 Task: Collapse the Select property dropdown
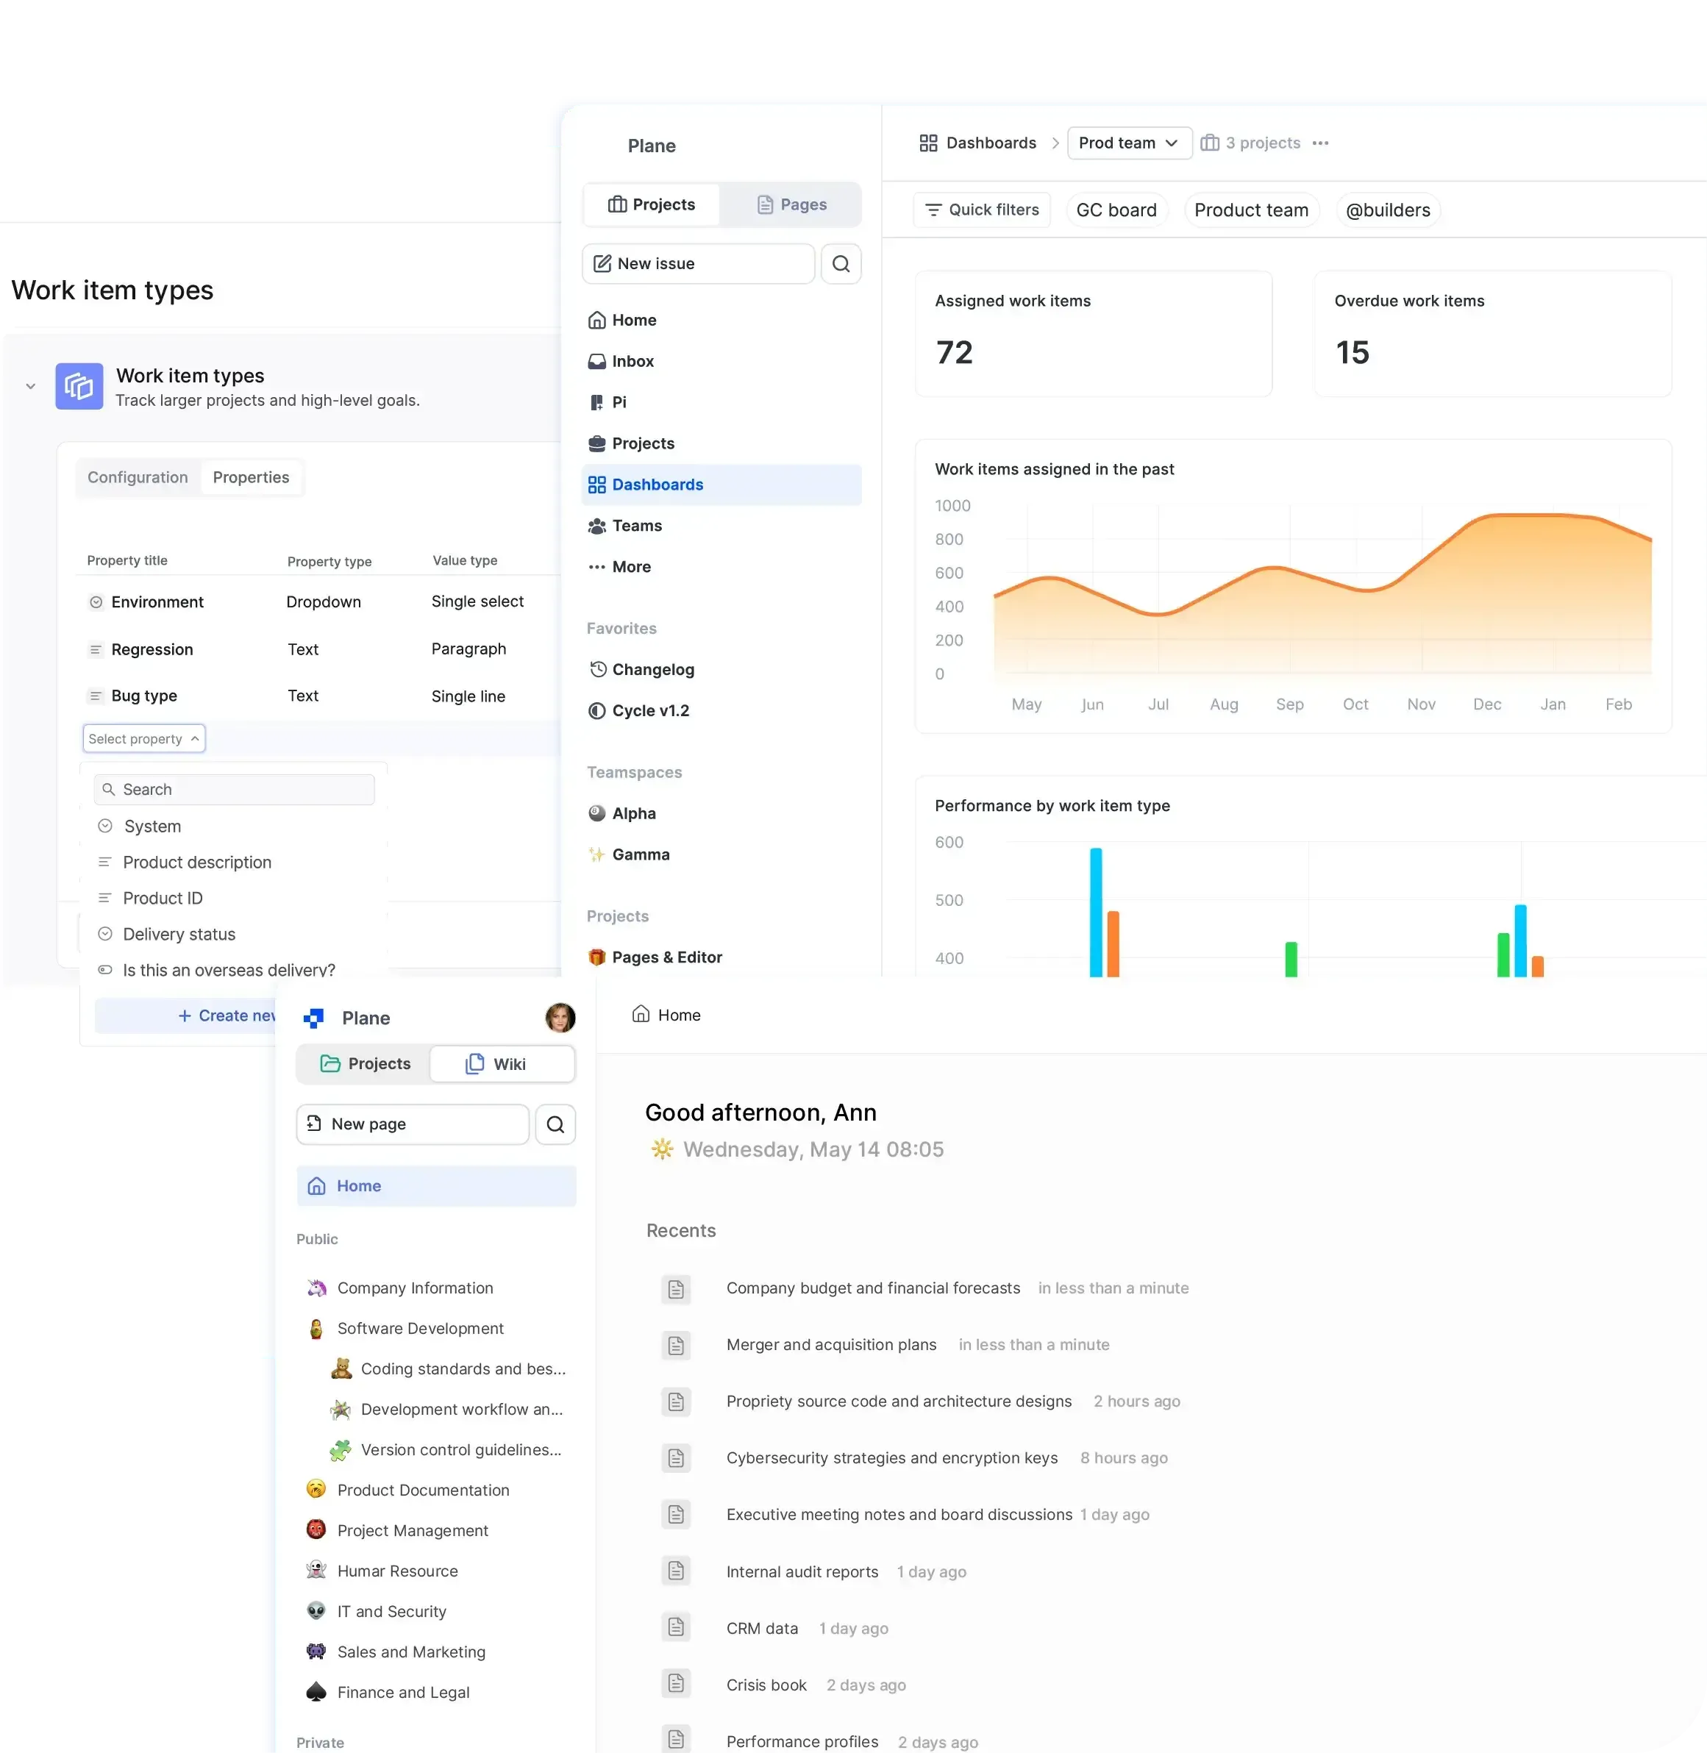tap(143, 738)
